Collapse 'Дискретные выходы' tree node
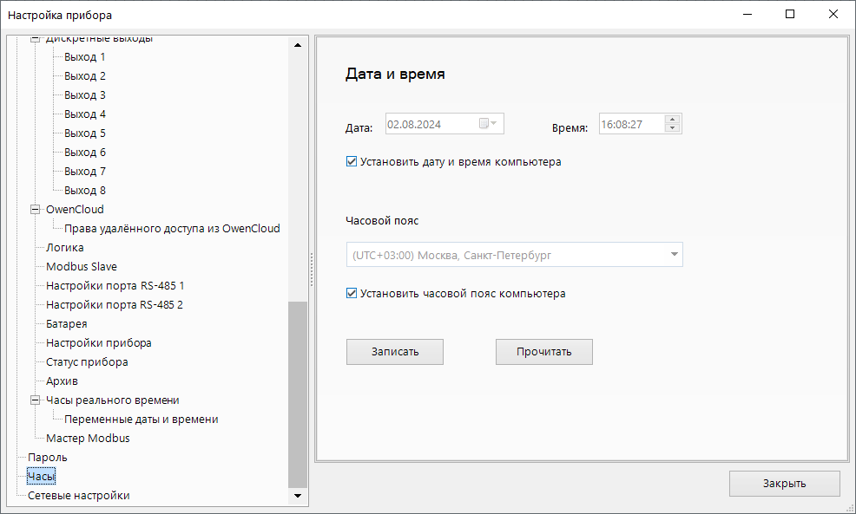Screen dimensions: 856x514 (36, 39)
